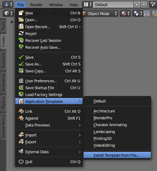Switch to the Relations tab
157x171 pixels.
[x=3, y=60]
